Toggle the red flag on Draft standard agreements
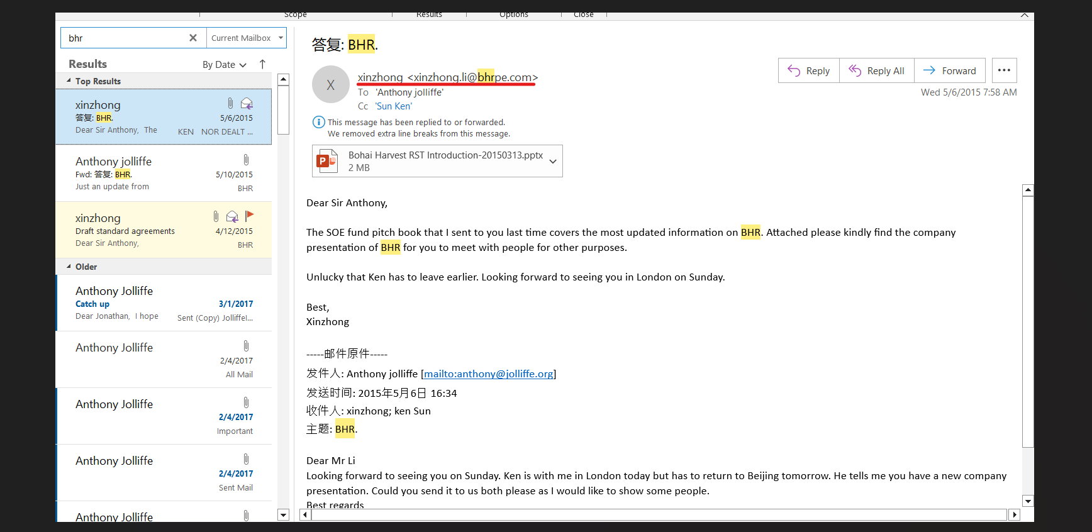 [249, 216]
